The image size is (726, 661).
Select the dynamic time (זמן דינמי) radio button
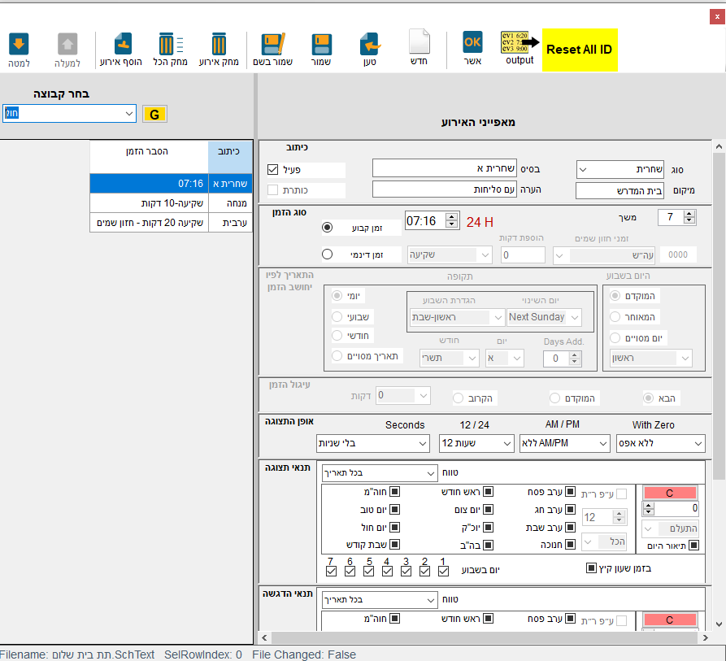328,254
